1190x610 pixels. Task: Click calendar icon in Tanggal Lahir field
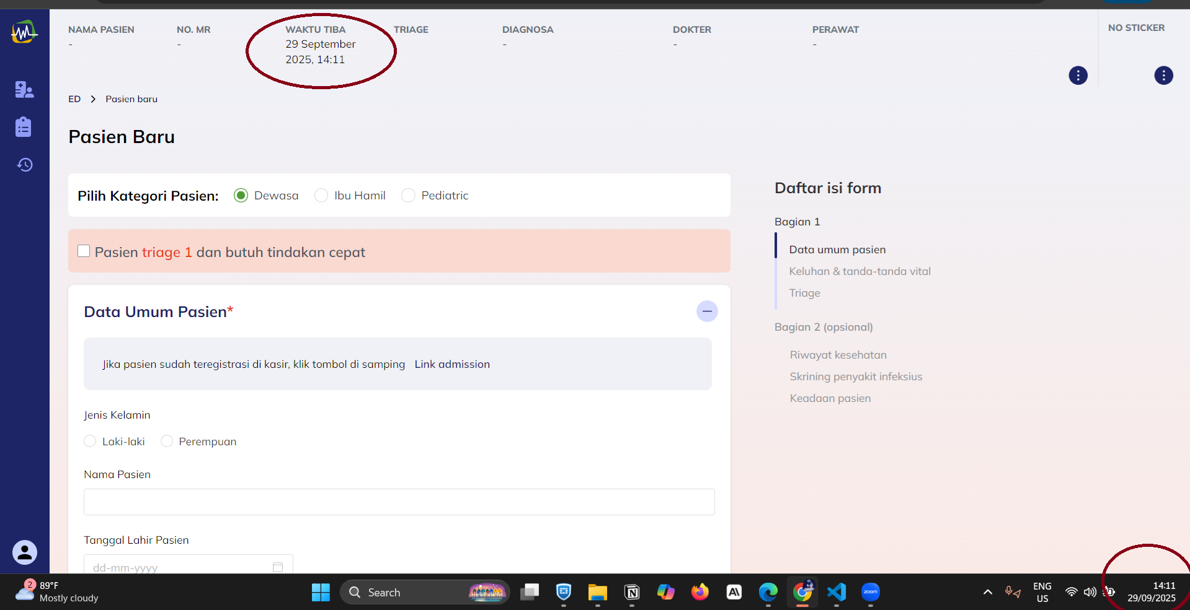(278, 567)
